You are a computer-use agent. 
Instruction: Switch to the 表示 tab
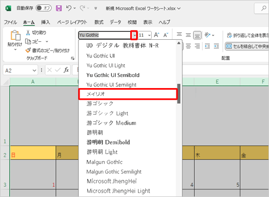point(147,22)
